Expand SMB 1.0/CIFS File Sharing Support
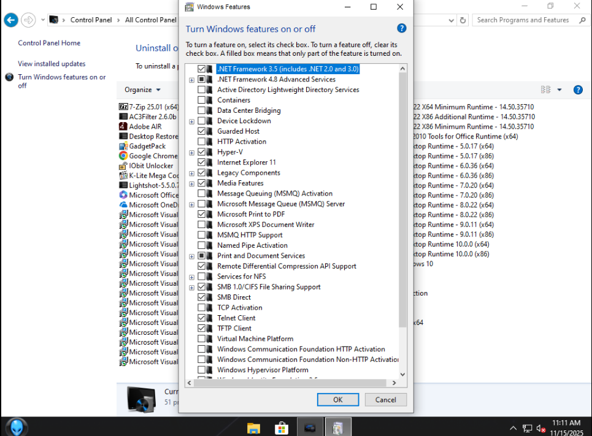Screen dimensions: 592x436 coord(192,288)
